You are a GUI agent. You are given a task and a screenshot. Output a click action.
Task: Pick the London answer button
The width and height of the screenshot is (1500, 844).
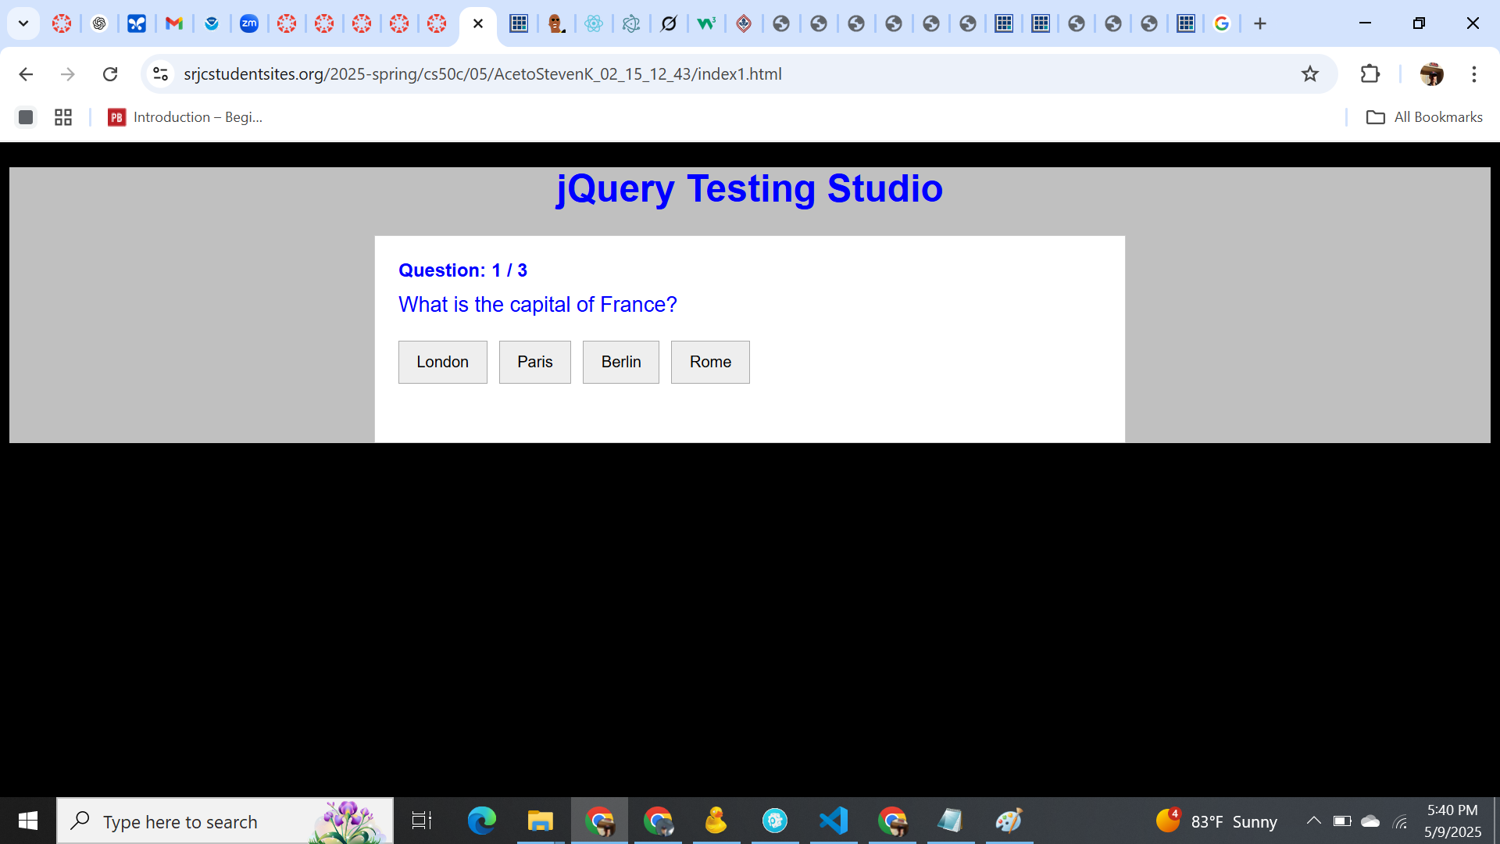[x=442, y=362]
